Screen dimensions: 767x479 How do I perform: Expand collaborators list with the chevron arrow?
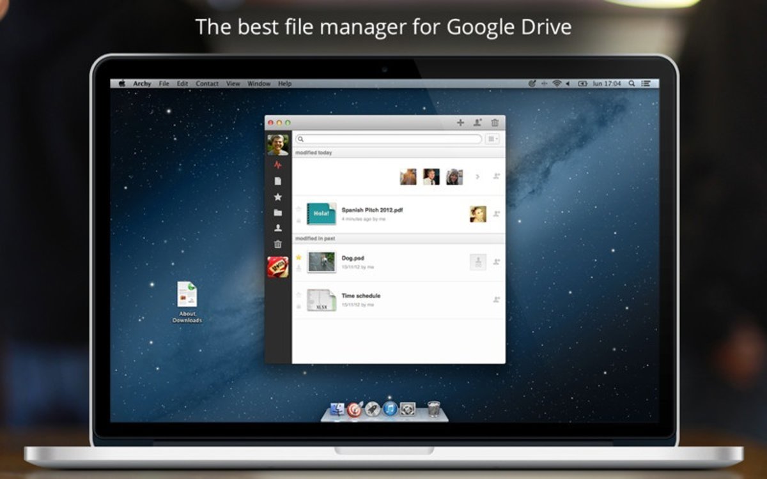point(477,176)
